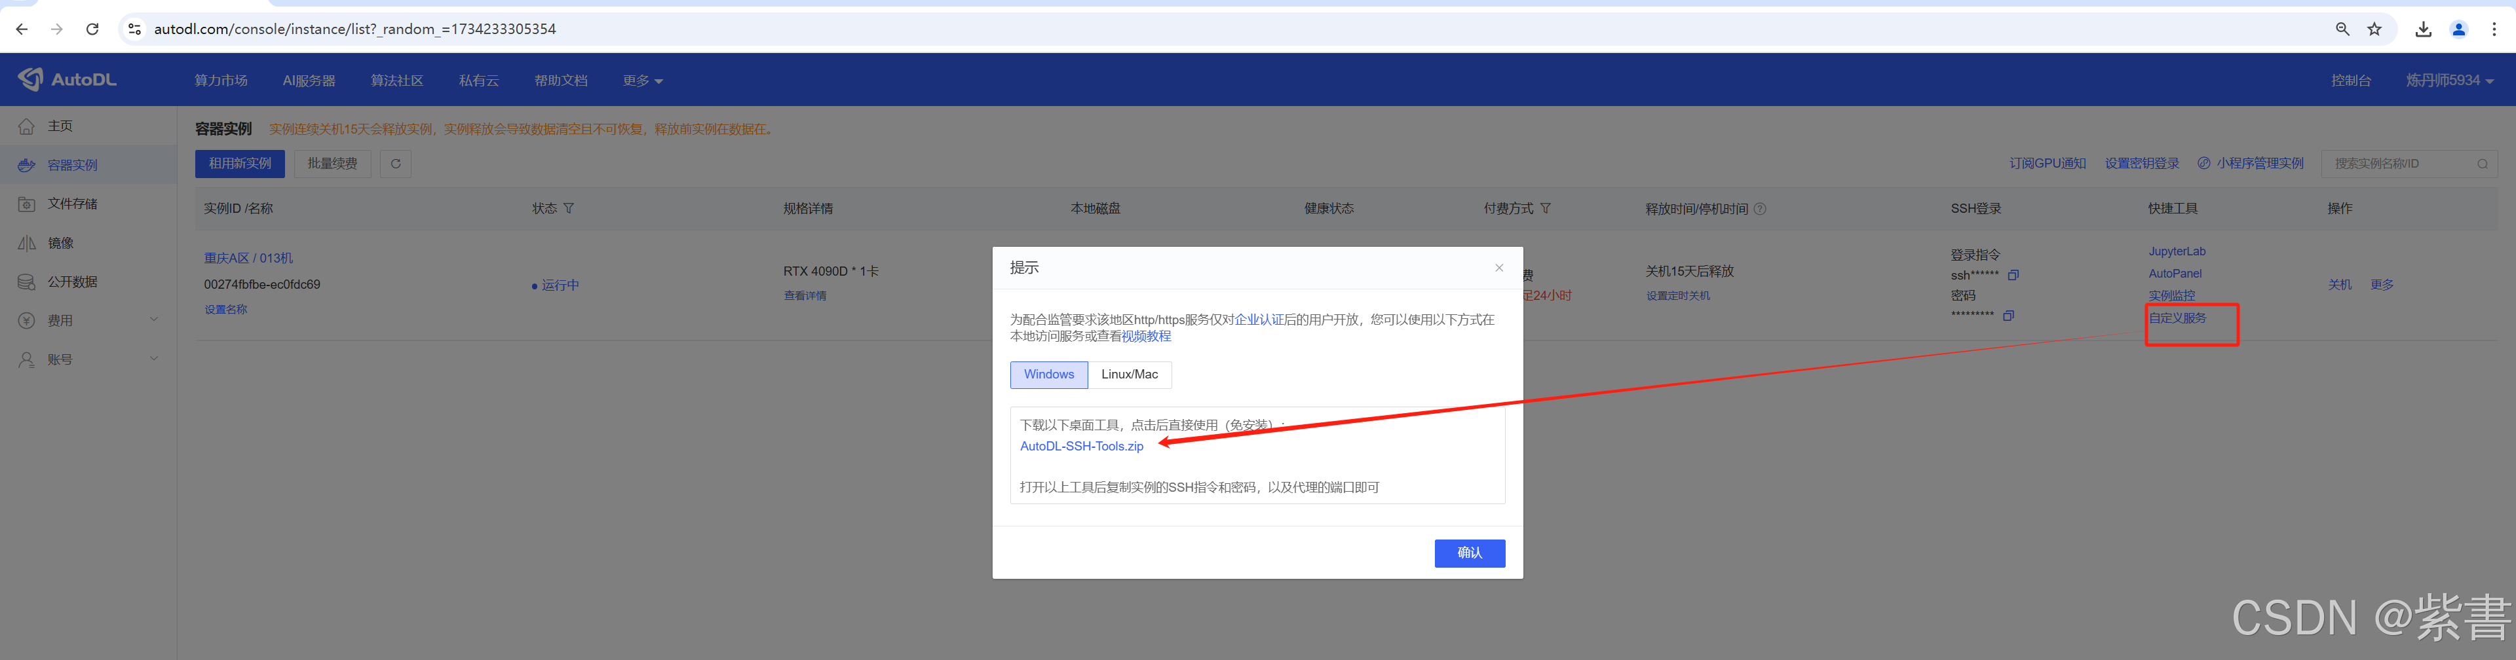The image size is (2516, 660).
Task: Open the 视频教程 link in the dialog
Action: point(1146,337)
